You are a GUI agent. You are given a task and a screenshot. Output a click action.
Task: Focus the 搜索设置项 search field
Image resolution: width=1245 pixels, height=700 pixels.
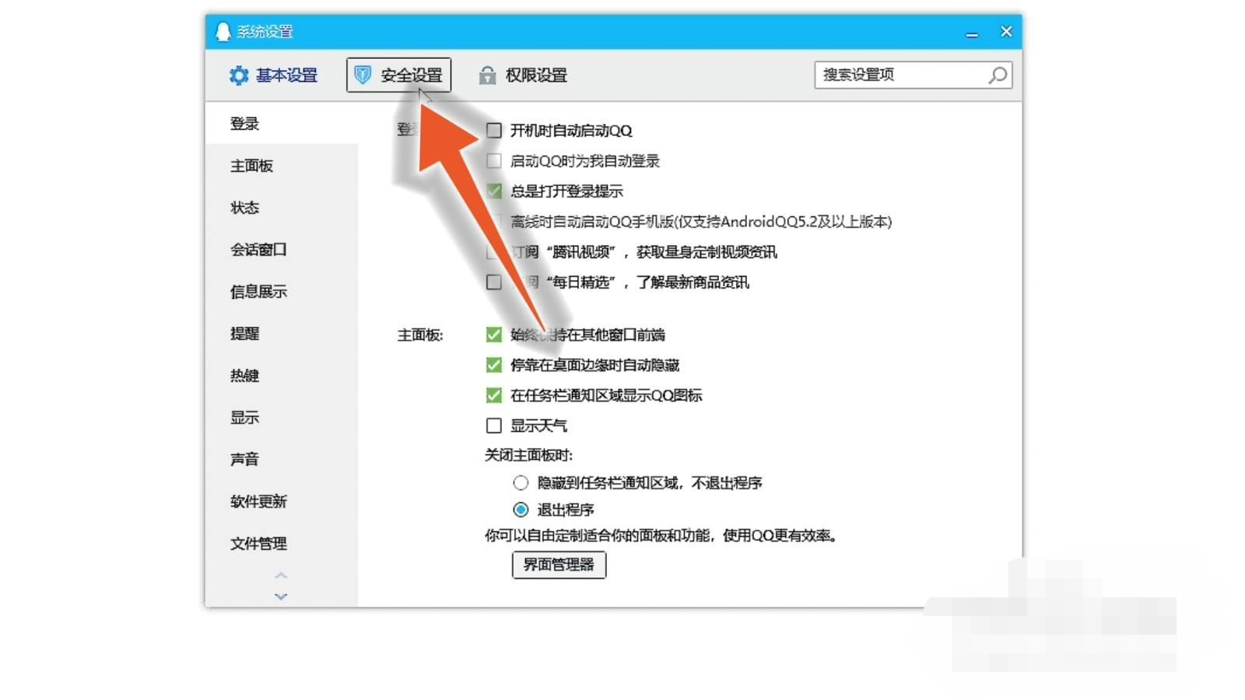[913, 75]
